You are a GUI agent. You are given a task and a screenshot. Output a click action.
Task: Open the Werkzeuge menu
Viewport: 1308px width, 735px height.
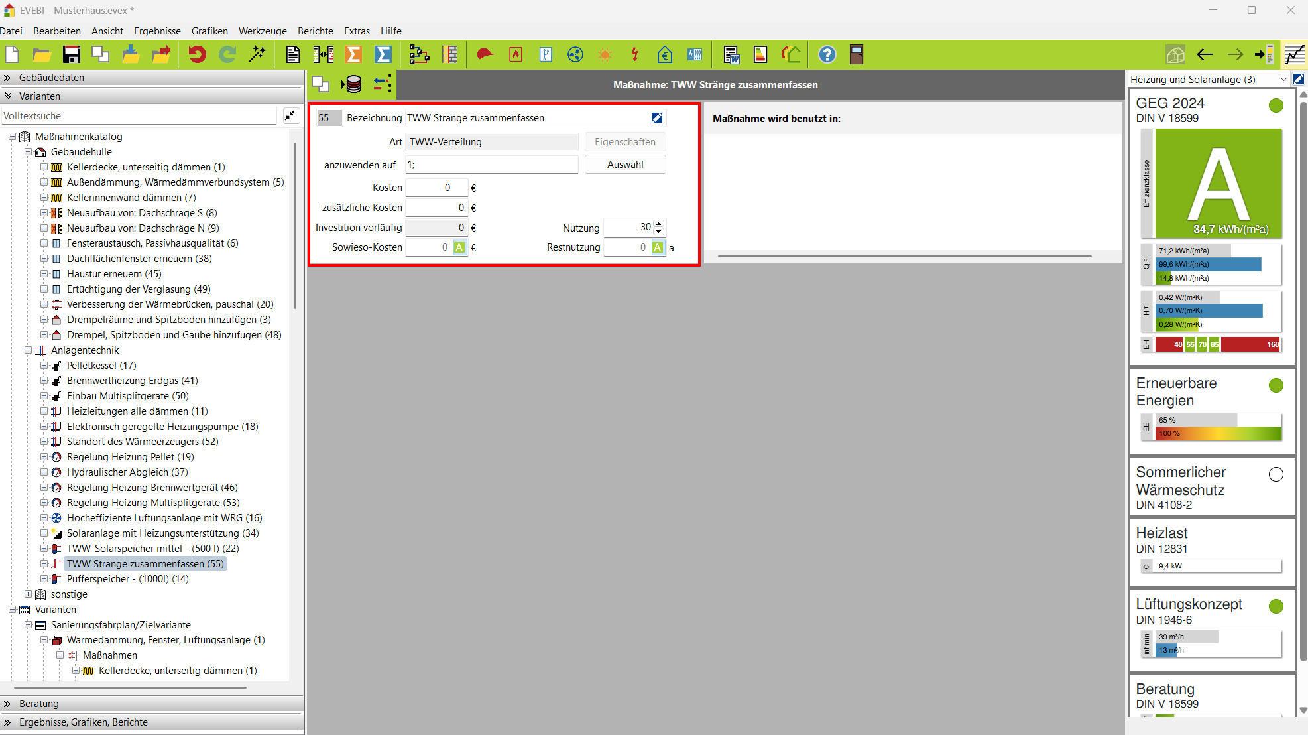click(263, 31)
